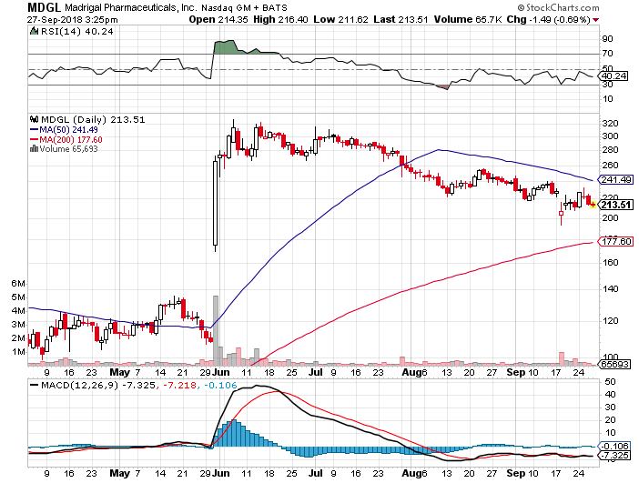This screenshot has width=639, height=483.
Task: Click the blue MA(50) 241.49 legend entry
Action: coord(64,129)
